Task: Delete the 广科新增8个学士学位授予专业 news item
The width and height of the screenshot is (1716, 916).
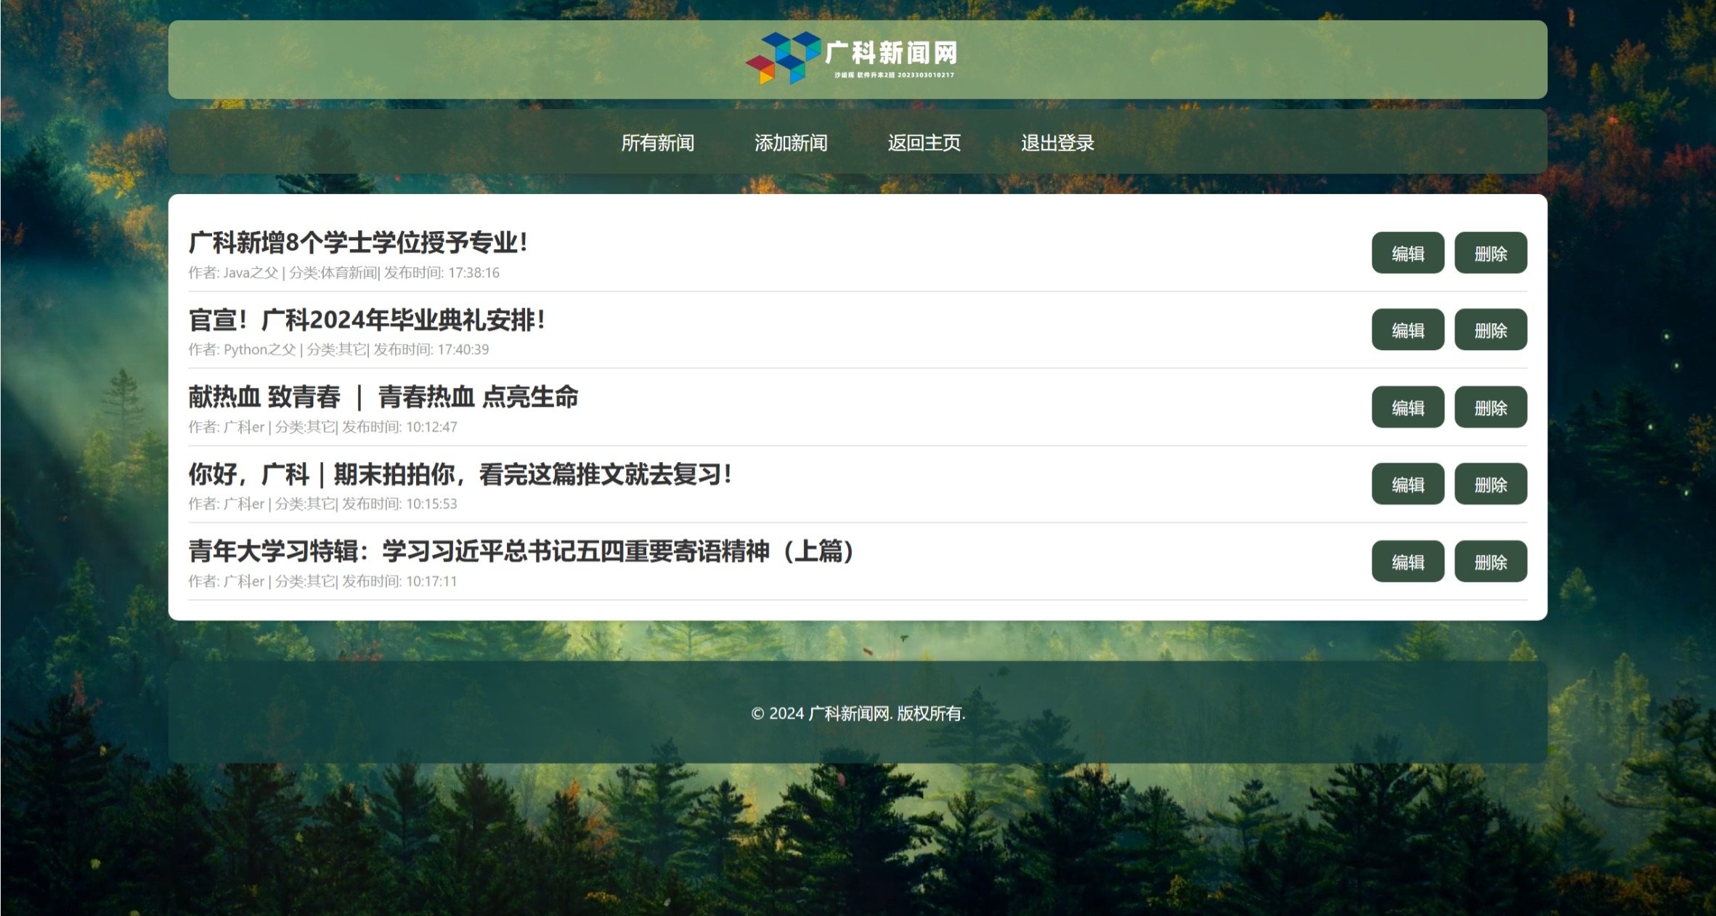Action: click(x=1490, y=253)
